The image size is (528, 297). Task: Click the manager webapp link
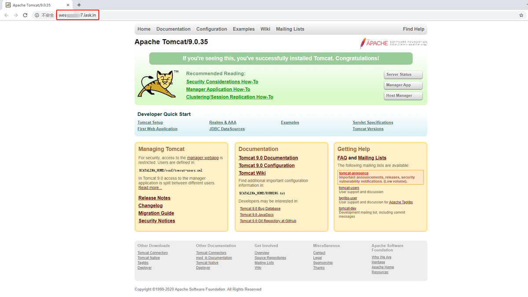coord(203,158)
